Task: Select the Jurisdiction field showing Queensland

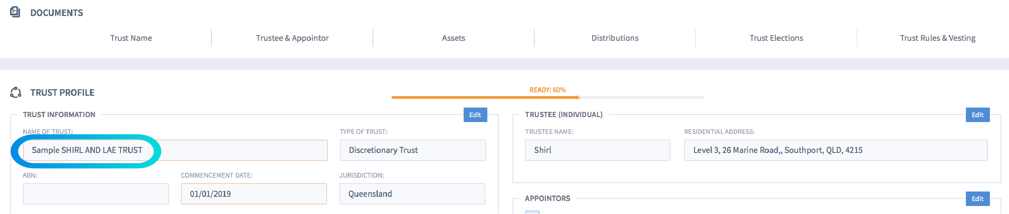Action: point(412,194)
